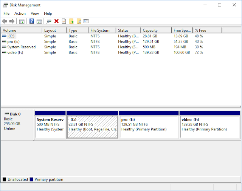This screenshot has width=242, height=191.
Task: Click the System Reserved volume drive icon
Action: pyautogui.click(x=4, y=47)
